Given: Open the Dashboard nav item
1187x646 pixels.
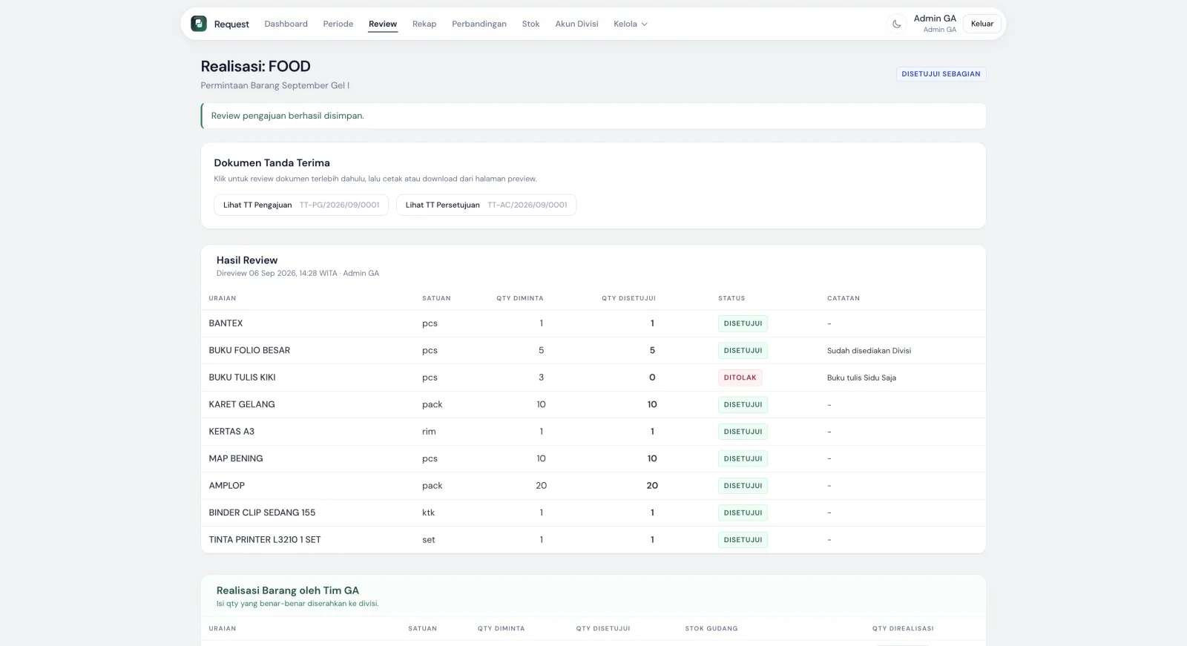Looking at the screenshot, I should [286, 24].
